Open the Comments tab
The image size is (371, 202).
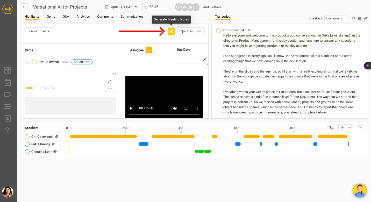105,17
